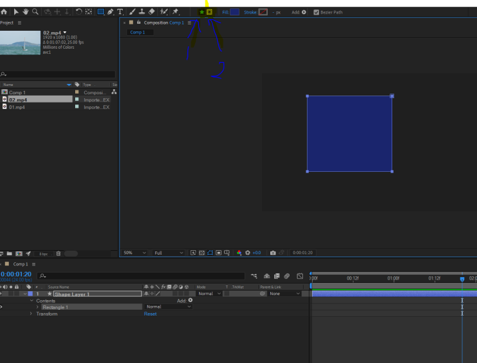Click Reset next to Transform

tap(150, 314)
